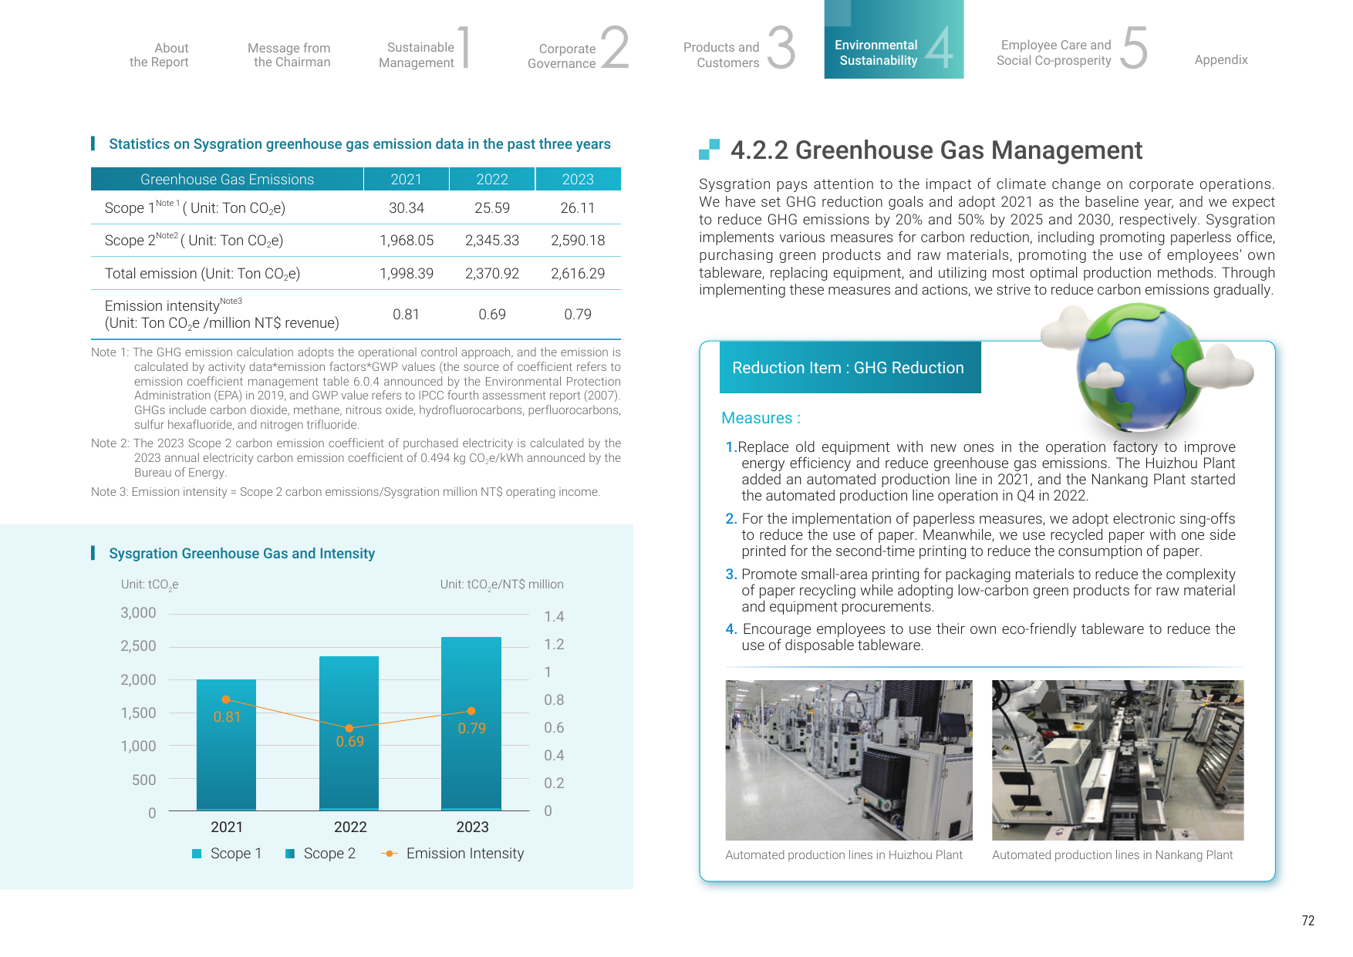Click the page number '72'

tap(1308, 921)
